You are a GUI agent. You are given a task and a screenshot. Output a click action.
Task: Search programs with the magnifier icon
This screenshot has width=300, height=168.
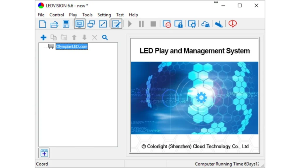pos(105,37)
